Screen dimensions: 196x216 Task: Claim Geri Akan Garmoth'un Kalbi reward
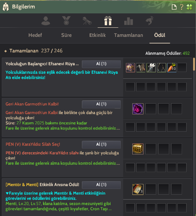click(x=101, y=104)
